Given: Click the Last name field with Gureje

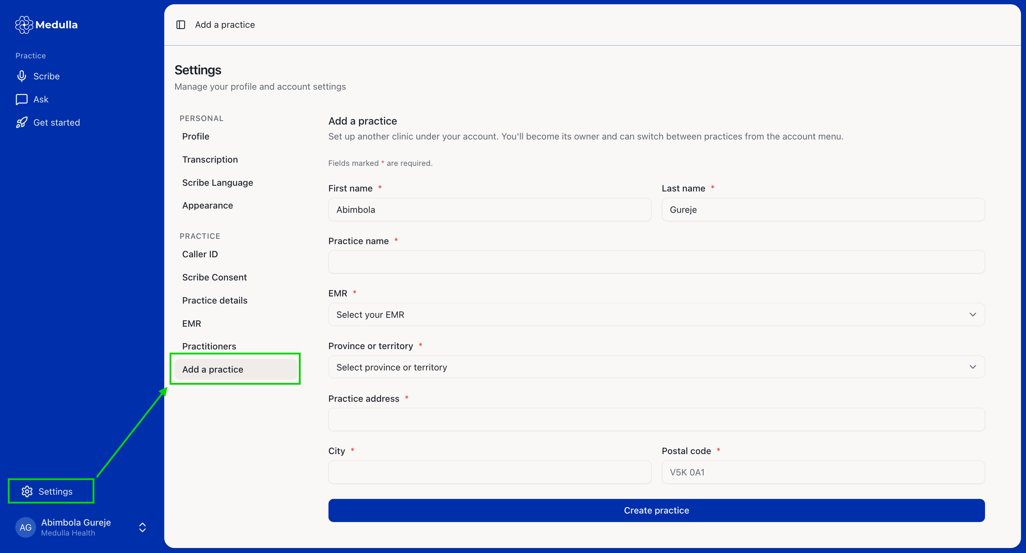Looking at the screenshot, I should [823, 209].
